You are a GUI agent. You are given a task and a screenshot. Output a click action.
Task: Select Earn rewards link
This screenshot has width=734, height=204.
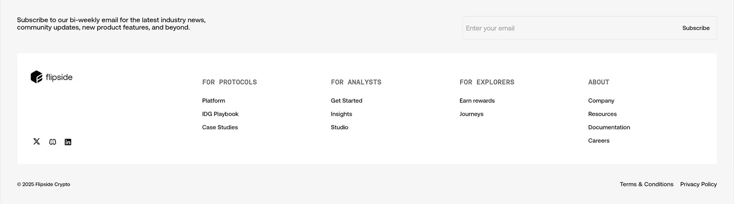coord(477,100)
